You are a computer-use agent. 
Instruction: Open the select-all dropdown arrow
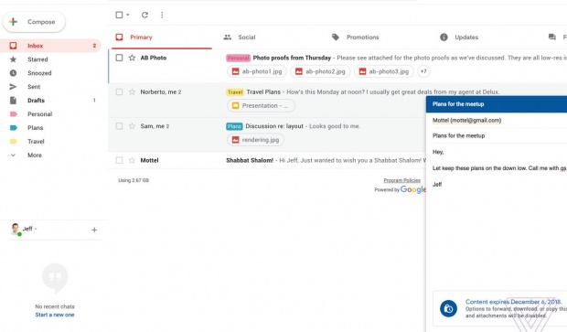coord(128,15)
